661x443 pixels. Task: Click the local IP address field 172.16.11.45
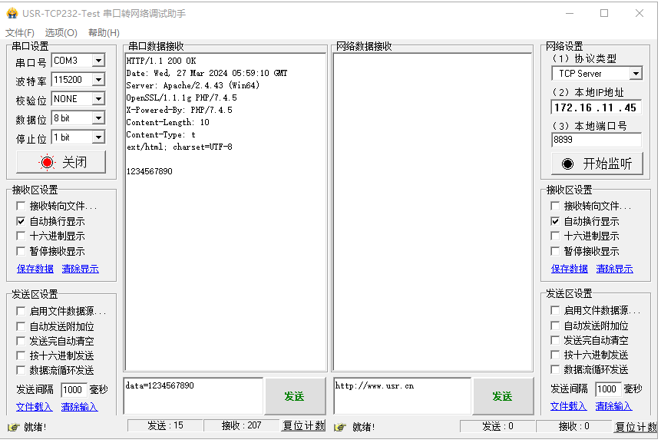[x=597, y=107]
